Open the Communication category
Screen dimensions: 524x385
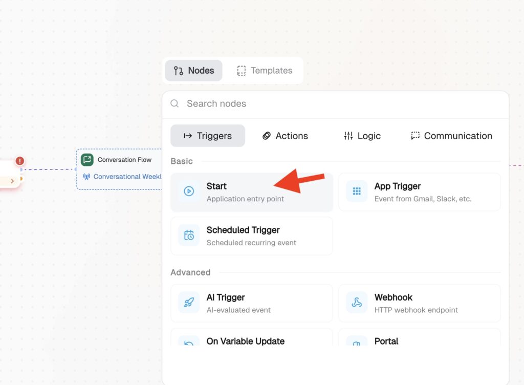point(451,136)
